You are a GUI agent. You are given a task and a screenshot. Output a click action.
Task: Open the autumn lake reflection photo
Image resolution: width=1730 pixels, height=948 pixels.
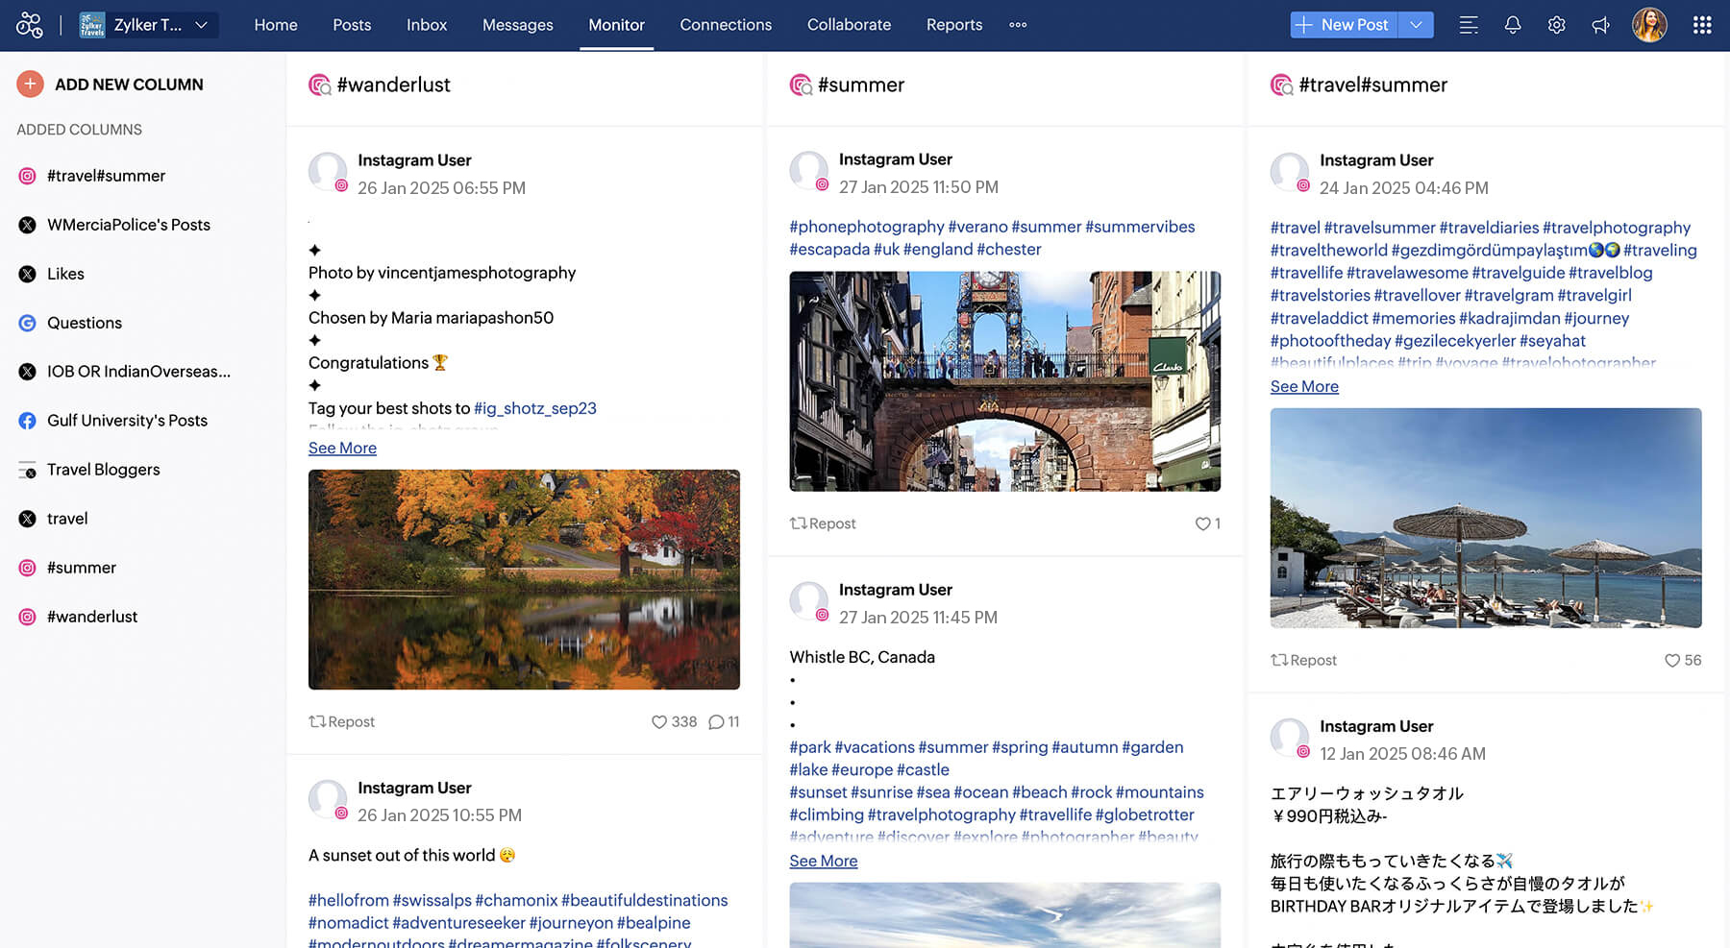pyautogui.click(x=524, y=579)
